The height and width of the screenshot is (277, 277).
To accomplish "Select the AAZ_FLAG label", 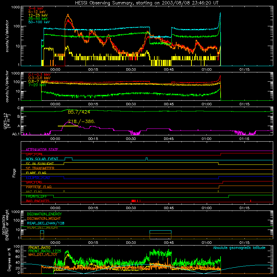I will (34, 192).
